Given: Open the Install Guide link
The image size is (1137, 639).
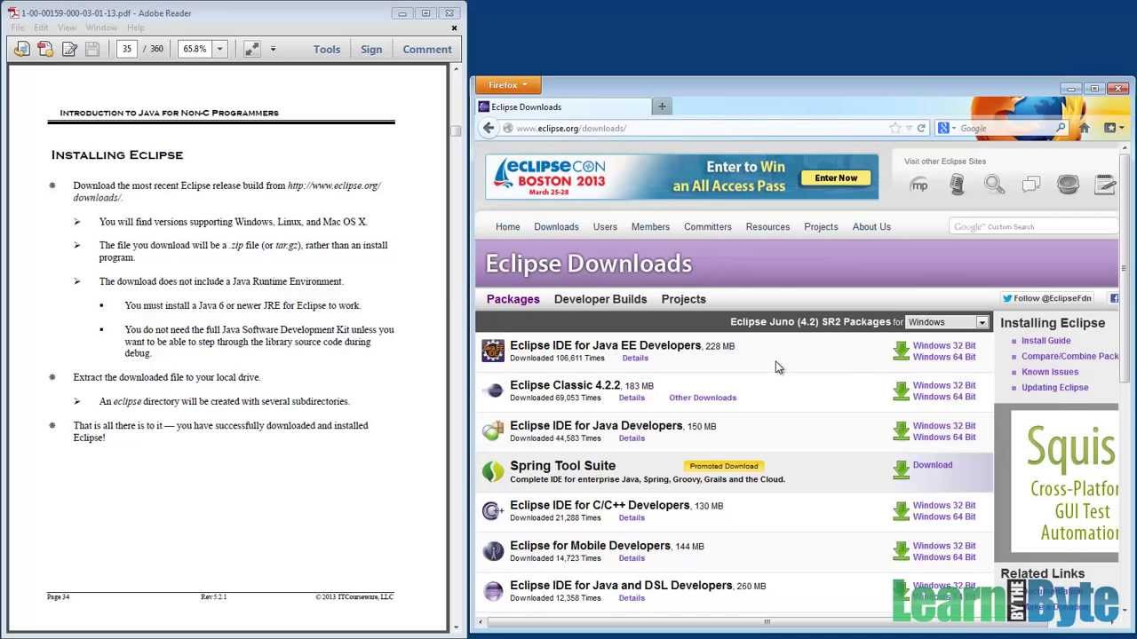Looking at the screenshot, I should pos(1046,341).
